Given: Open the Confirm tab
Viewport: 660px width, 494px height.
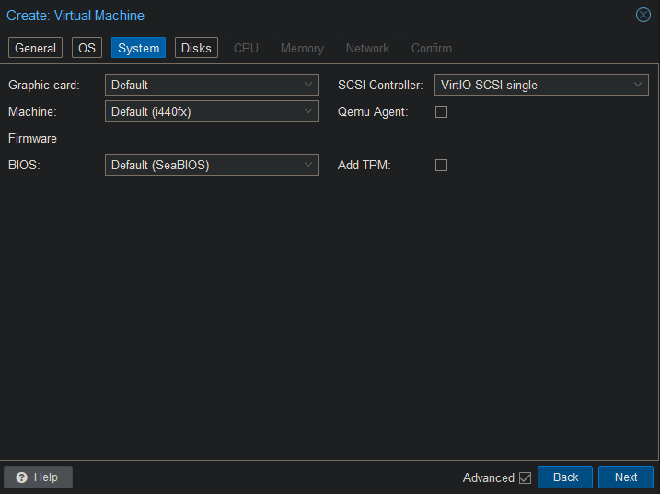Looking at the screenshot, I should click(x=431, y=48).
